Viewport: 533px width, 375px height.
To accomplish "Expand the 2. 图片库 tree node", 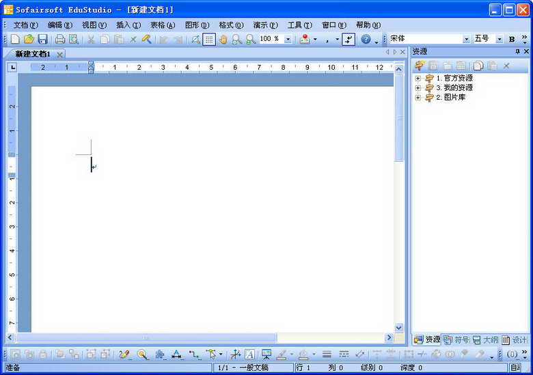I will click(x=418, y=98).
